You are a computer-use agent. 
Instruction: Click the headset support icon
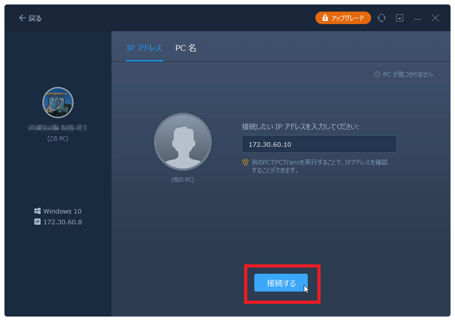[x=382, y=18]
